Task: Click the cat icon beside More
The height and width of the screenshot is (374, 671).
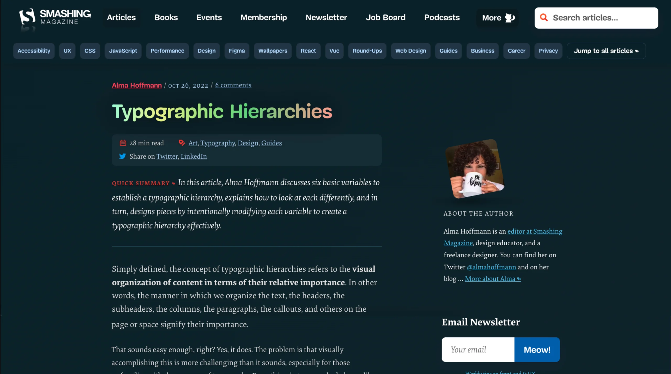Action: (510, 18)
